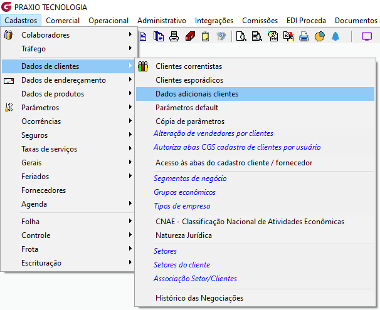The width and height of the screenshot is (380, 310).
Task: Click the blank page with magnifier icon
Action: (241, 36)
